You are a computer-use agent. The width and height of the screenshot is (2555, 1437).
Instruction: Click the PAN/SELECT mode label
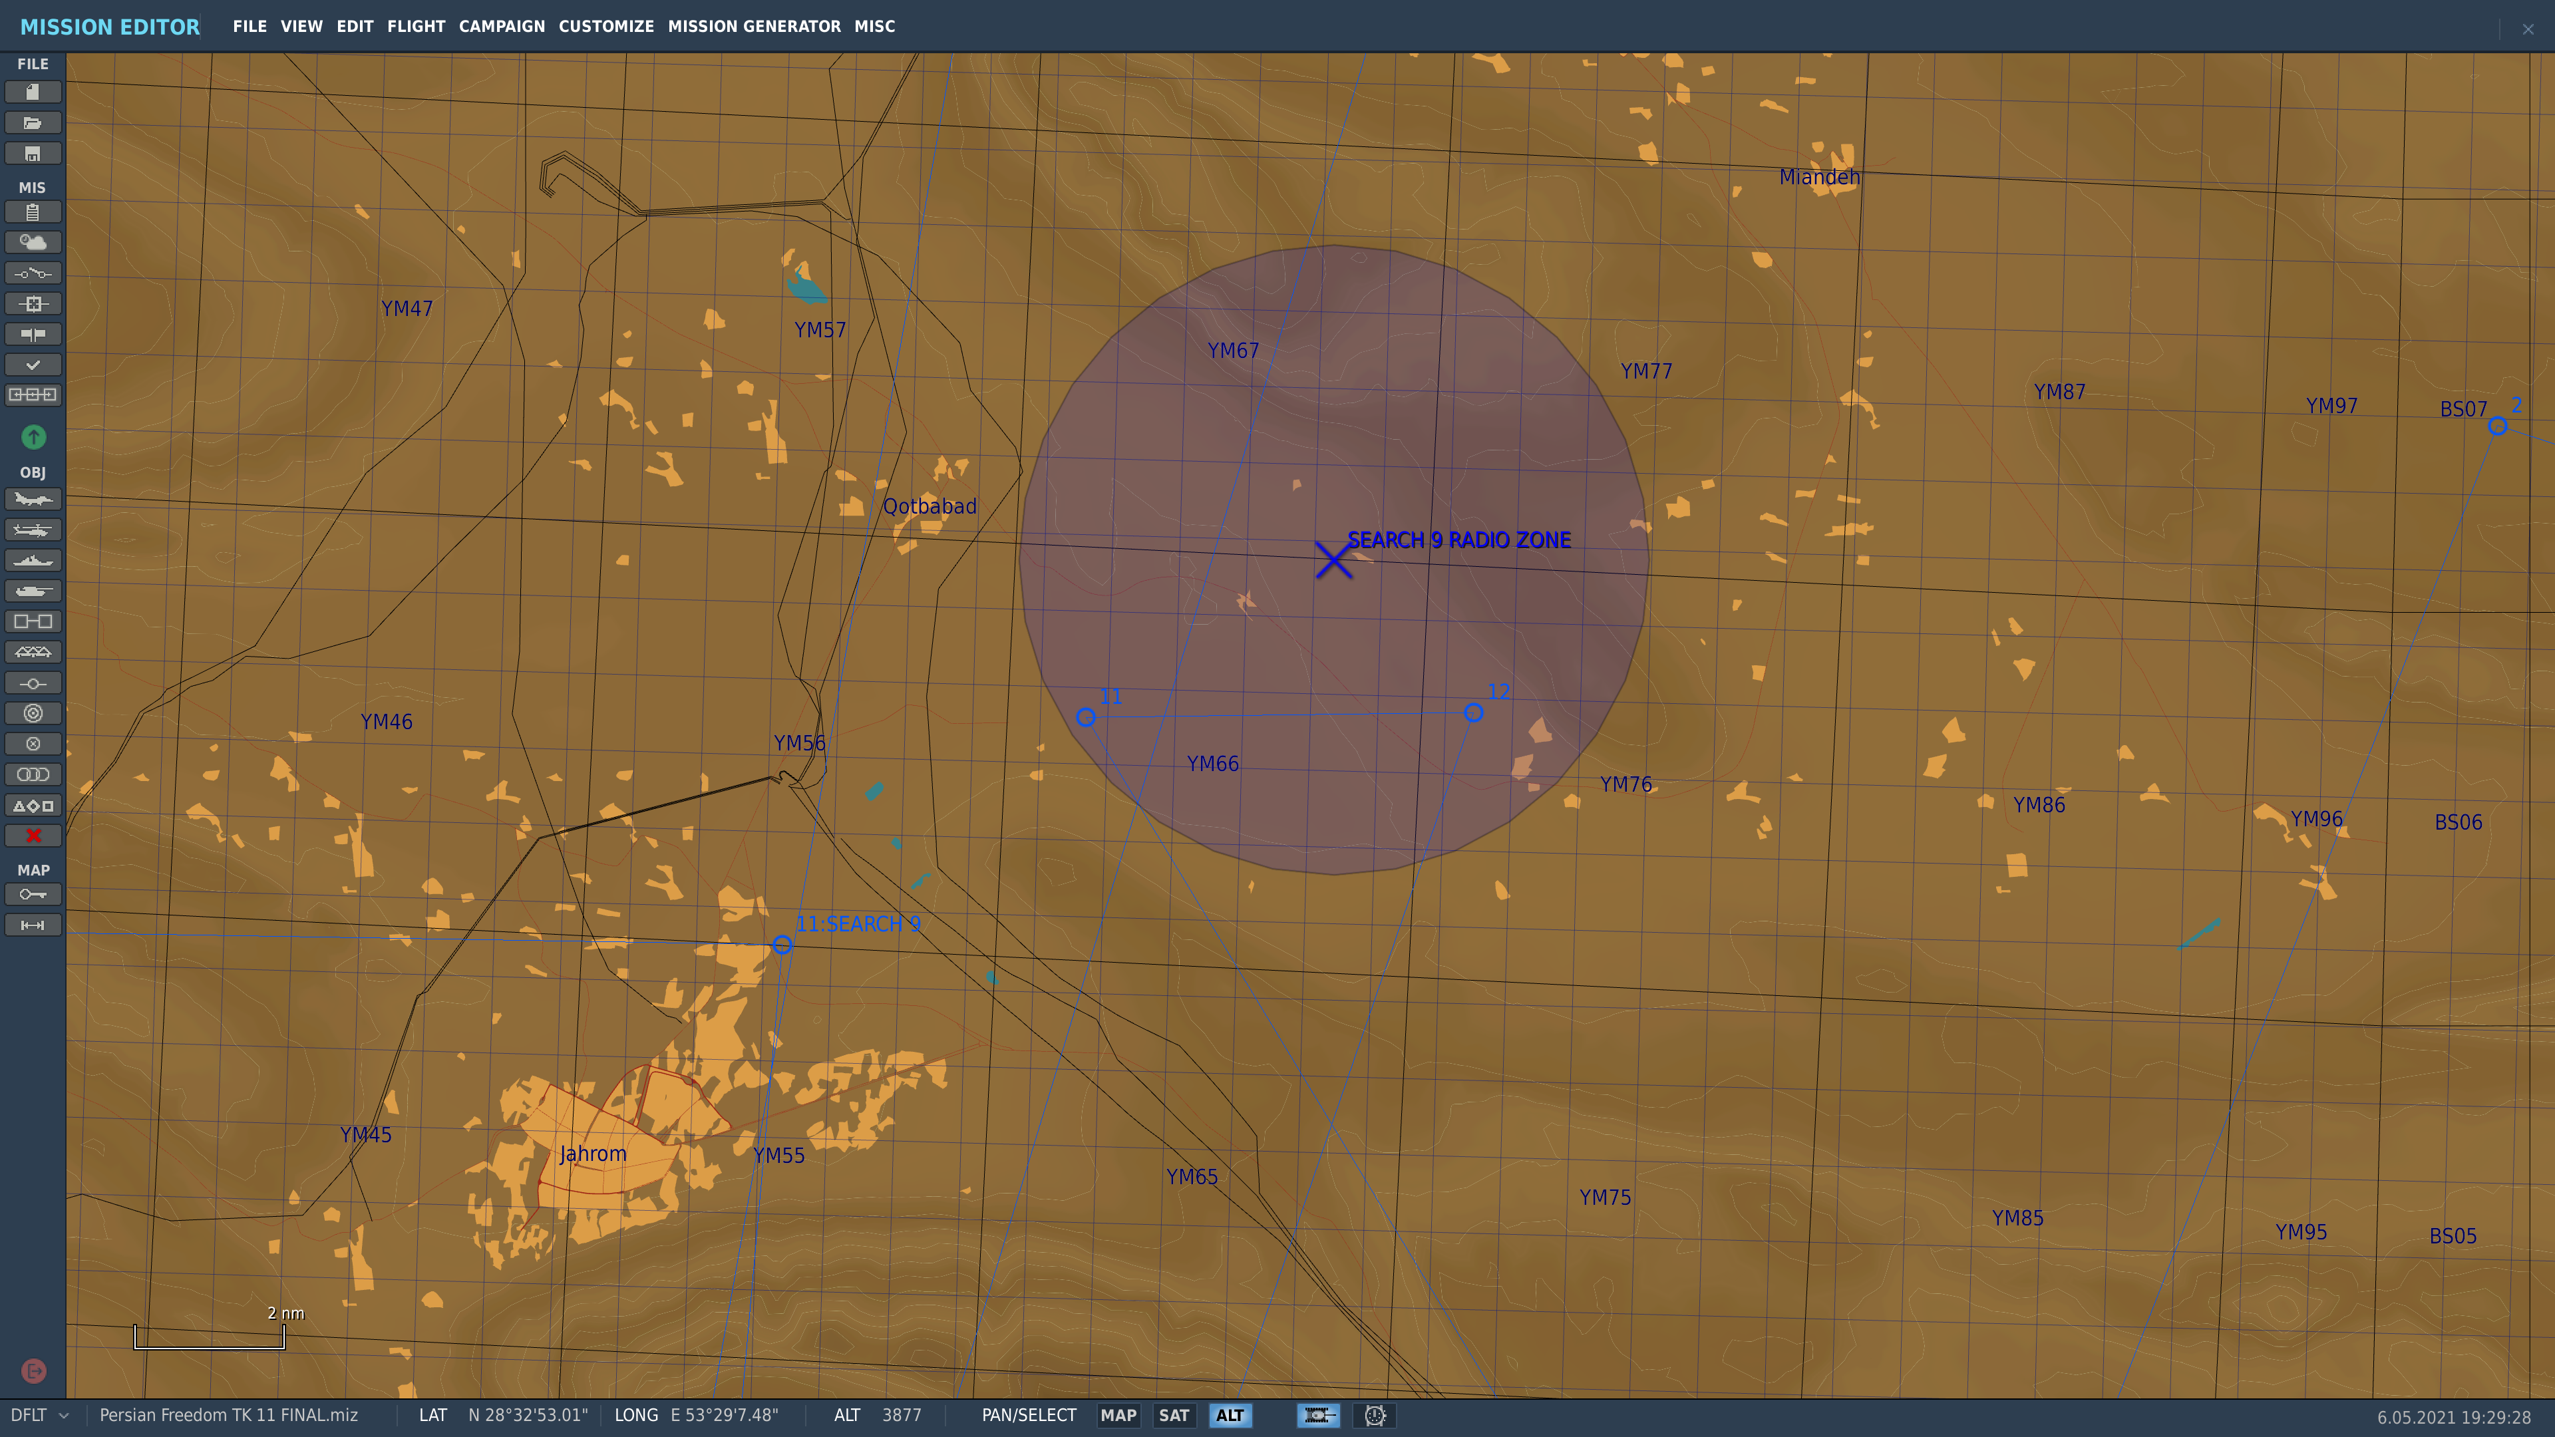[1029, 1415]
